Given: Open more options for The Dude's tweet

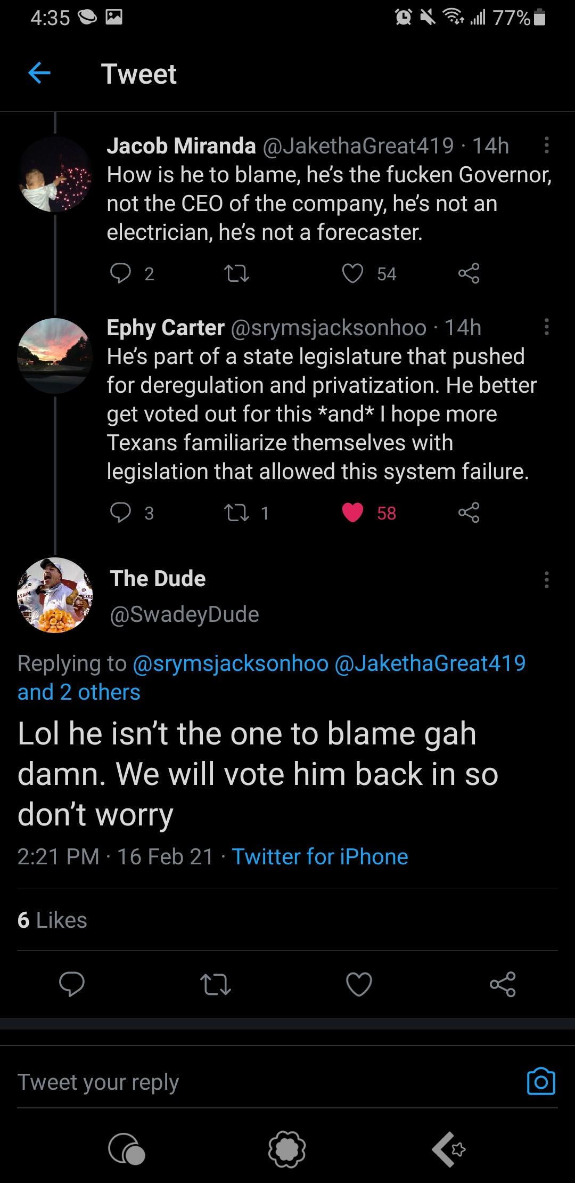Looking at the screenshot, I should point(546,579).
